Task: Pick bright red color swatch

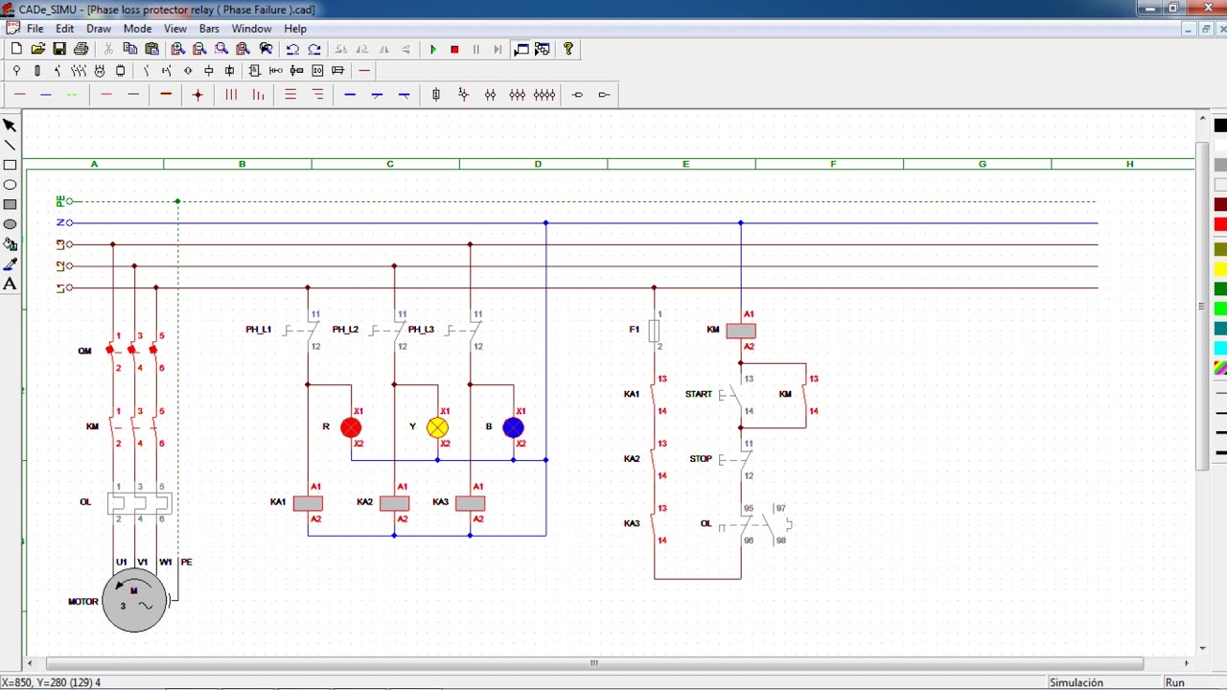Action: coord(1220,224)
